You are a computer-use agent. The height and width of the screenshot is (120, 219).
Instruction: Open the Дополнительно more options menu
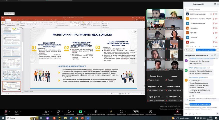point(150,111)
